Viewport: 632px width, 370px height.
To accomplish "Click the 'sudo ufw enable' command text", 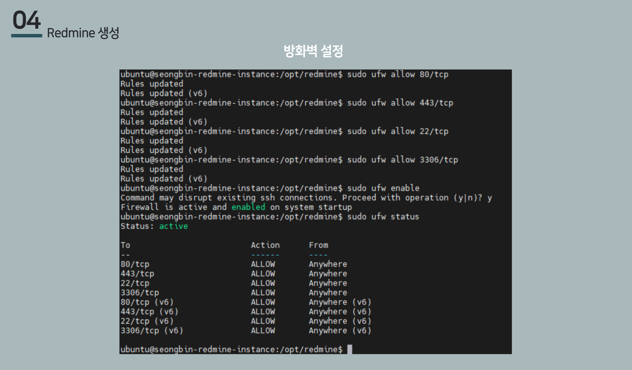I will 383,188.
